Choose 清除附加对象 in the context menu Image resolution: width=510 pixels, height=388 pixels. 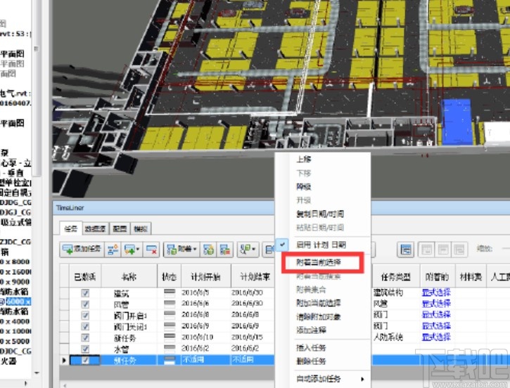(319, 316)
